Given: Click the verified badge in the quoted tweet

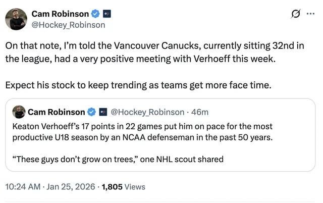Looking at the screenshot, I should (x=92, y=112).
